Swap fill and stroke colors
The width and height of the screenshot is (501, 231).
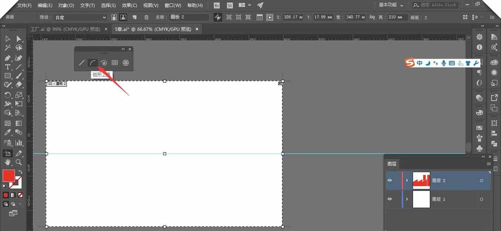coord(21,172)
